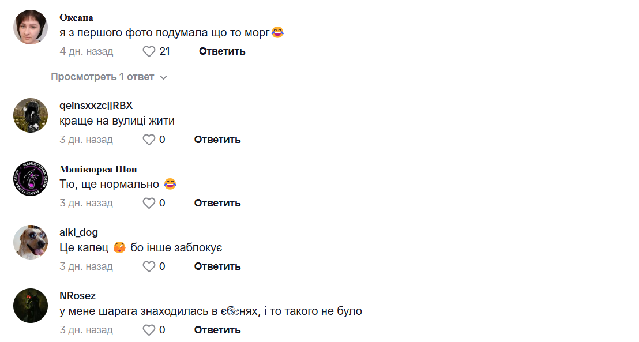Reply to qeinsxxzc||RBX's comment via "Ответить"

point(217,140)
